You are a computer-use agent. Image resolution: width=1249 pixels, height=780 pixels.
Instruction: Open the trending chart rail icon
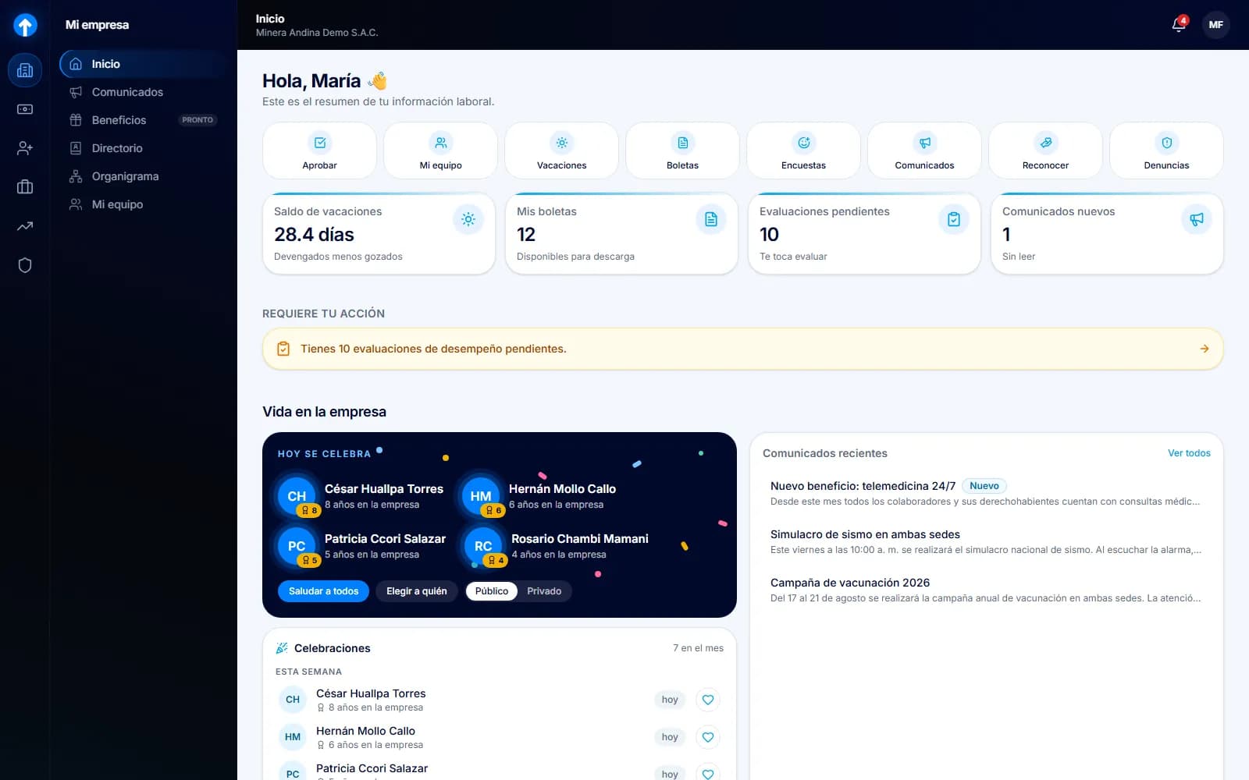[x=25, y=226]
